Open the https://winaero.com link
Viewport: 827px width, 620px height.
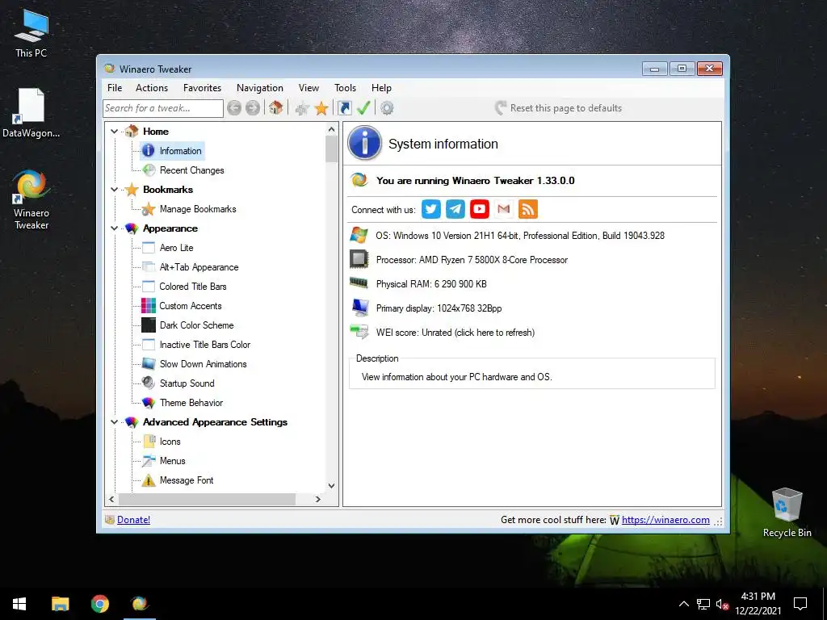665,520
